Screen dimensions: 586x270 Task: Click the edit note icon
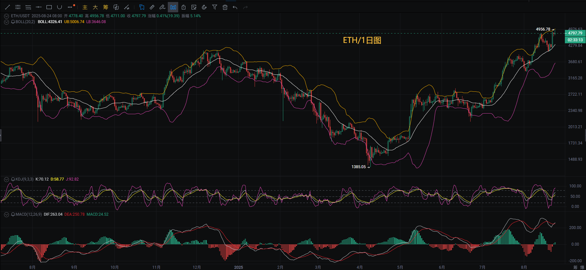coord(194,7)
